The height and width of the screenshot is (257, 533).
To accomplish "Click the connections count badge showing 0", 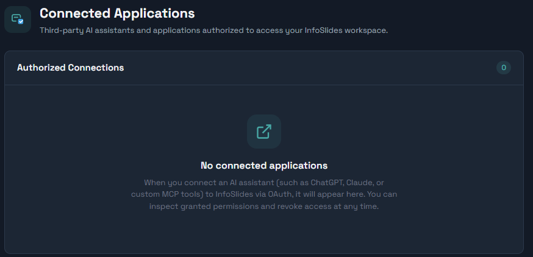I will point(504,68).
